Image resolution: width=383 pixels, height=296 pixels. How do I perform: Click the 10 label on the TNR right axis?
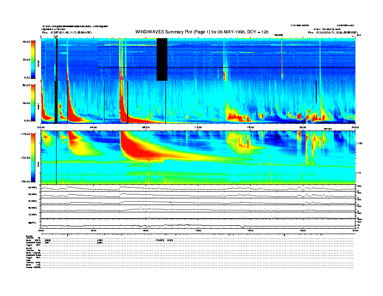click(359, 173)
